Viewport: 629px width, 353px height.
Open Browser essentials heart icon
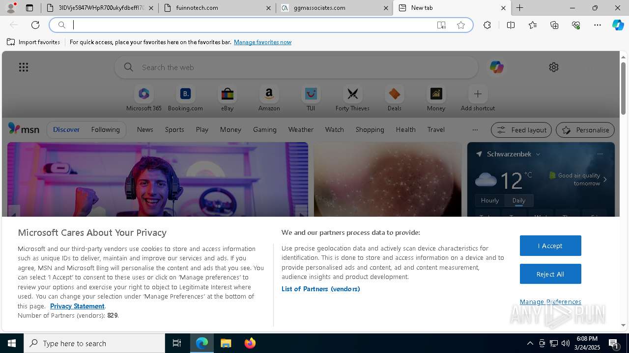click(x=576, y=25)
